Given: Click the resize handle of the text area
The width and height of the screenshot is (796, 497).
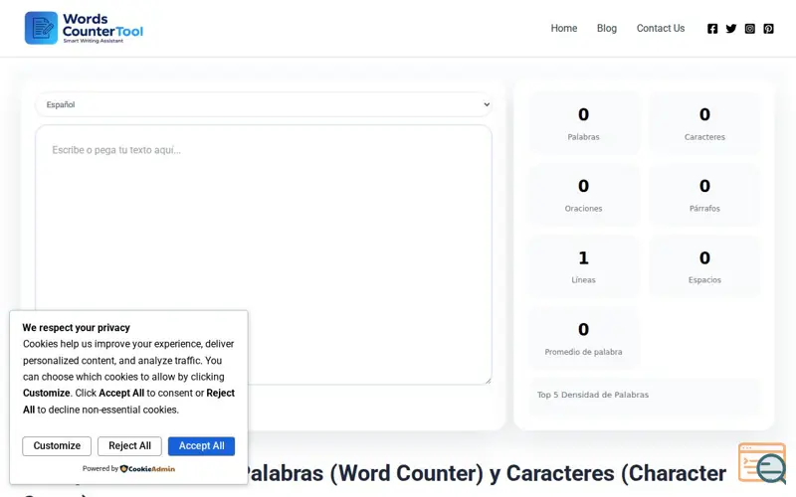Looking at the screenshot, I should [488, 381].
